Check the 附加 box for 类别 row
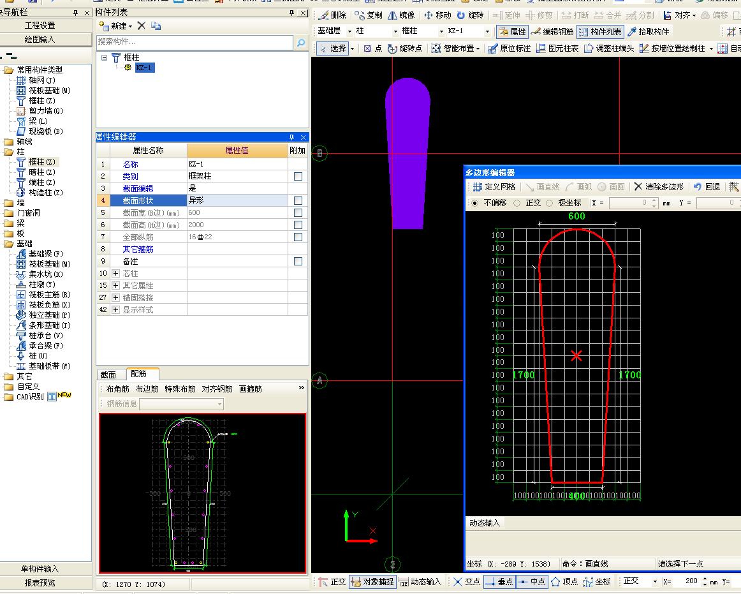 (298, 176)
